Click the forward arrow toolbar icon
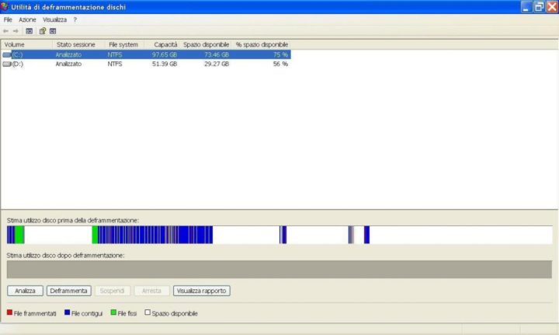Screen dimensions: 559x335 click(x=16, y=31)
